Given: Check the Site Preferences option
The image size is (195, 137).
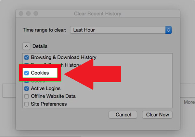Looking at the screenshot, I should pyautogui.click(x=27, y=104).
